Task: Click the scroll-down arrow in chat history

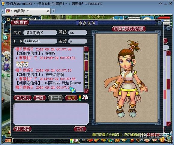Action: coord(86,91)
